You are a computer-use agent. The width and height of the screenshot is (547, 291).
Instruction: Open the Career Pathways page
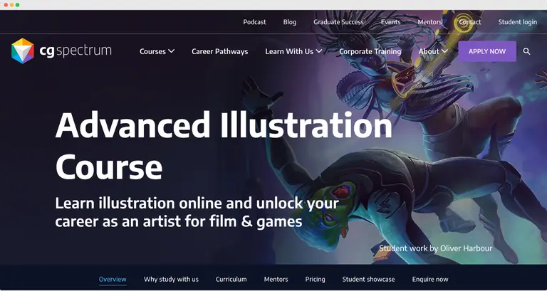(x=220, y=51)
